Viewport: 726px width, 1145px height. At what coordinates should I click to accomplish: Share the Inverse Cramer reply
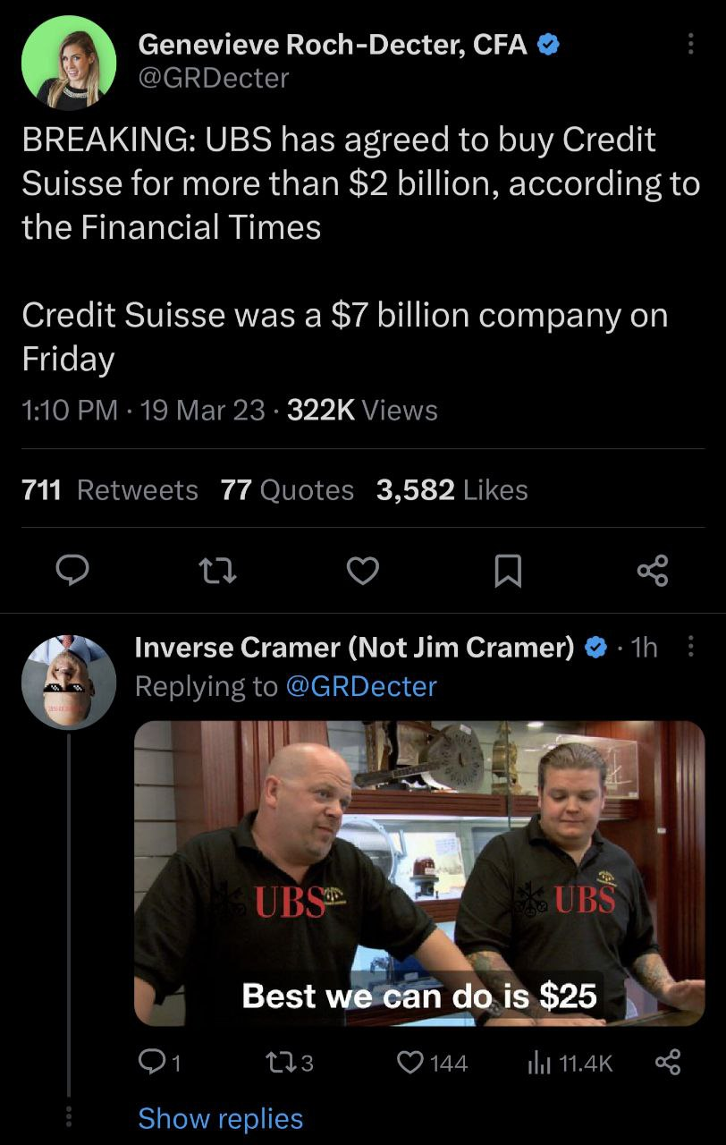[668, 1063]
